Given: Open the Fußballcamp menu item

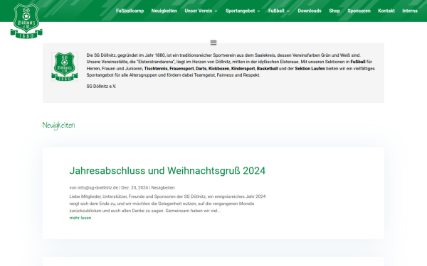Looking at the screenshot, I should point(130,11).
